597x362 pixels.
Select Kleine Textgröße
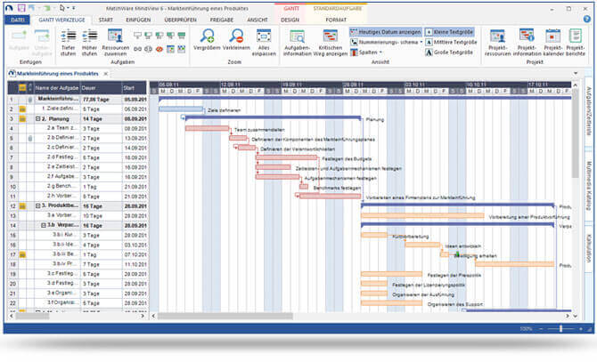(450, 32)
